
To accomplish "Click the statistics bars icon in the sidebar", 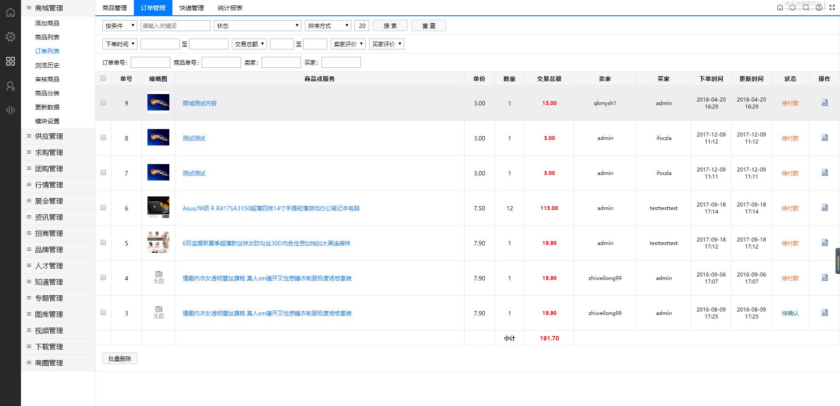I will point(10,110).
